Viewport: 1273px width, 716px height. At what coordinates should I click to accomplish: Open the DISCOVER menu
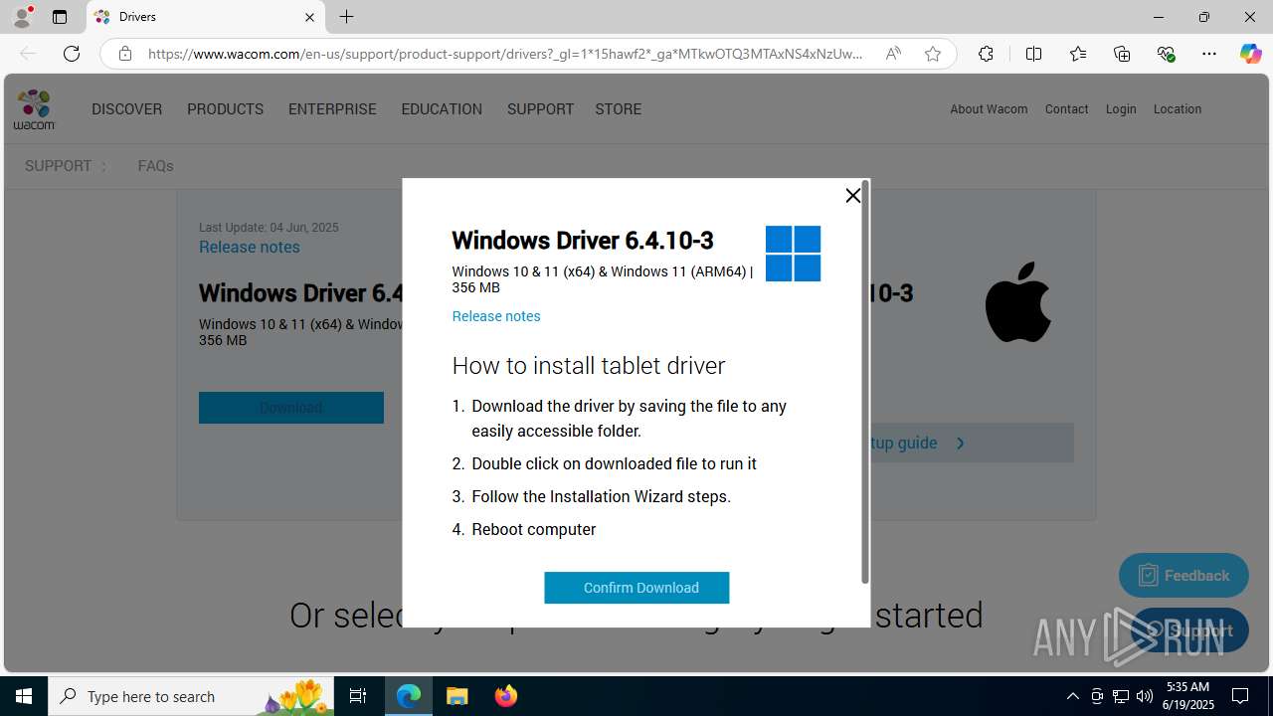pos(126,109)
